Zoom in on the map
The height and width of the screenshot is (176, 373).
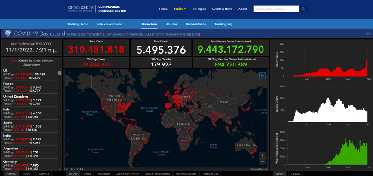(262, 155)
